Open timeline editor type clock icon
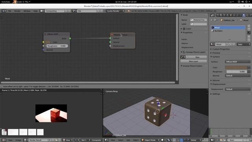 coord(213,140)
